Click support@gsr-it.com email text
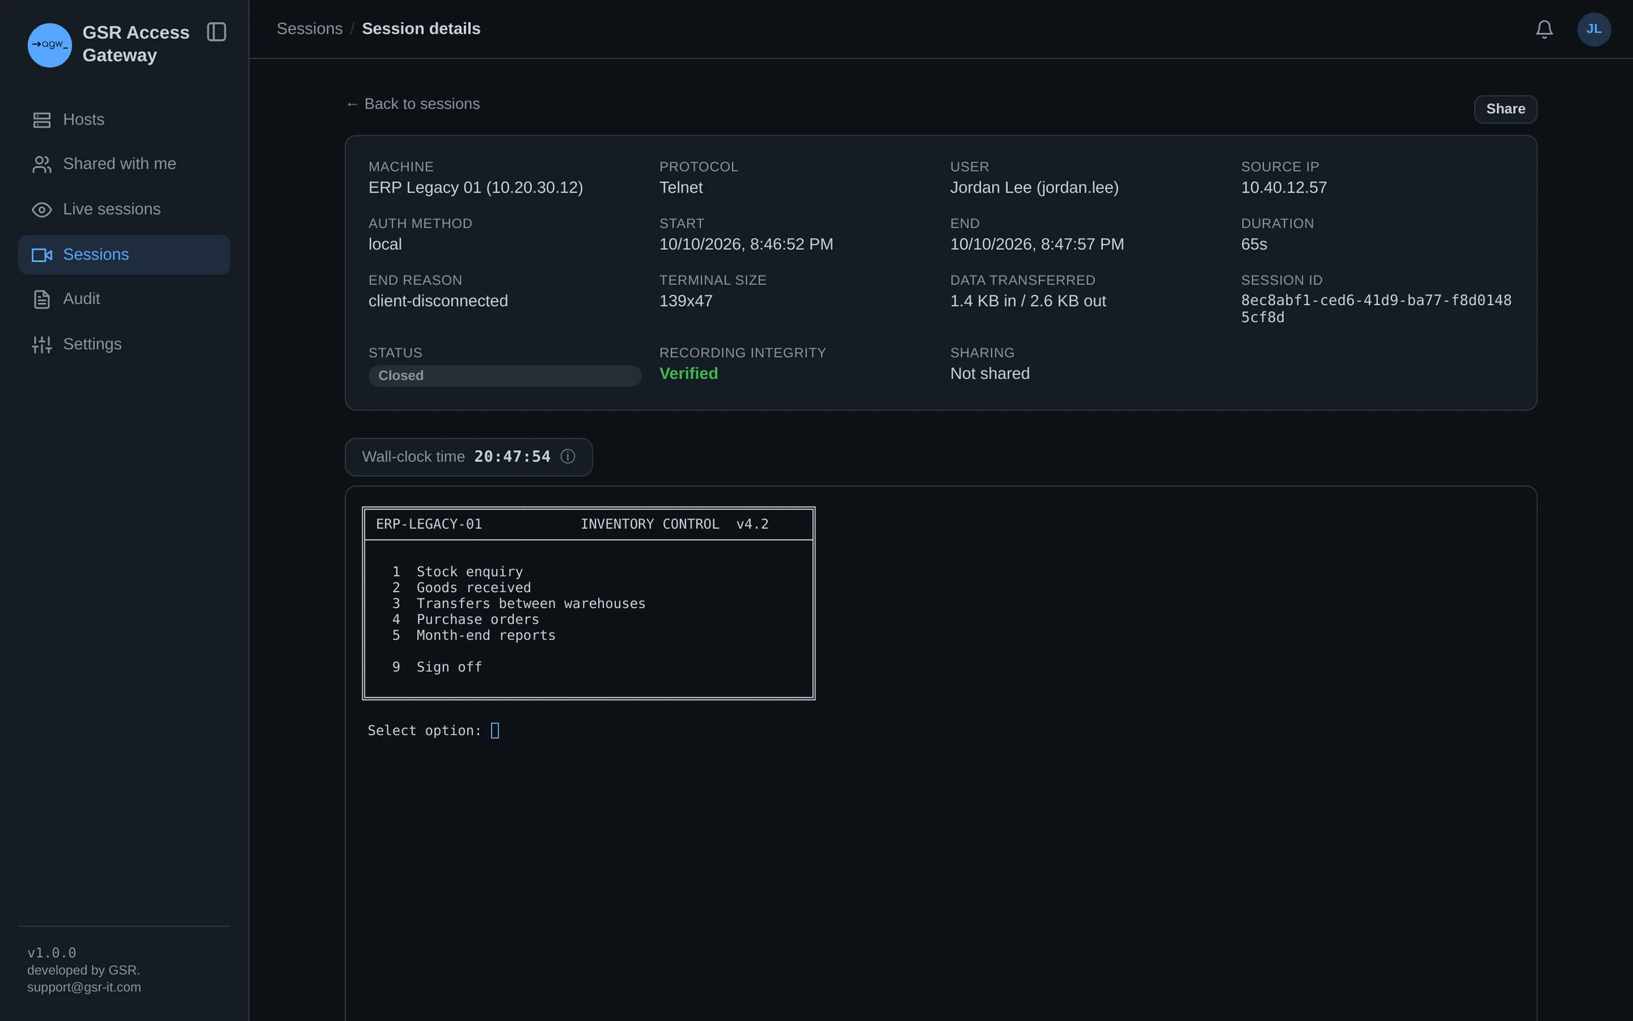 pos(84,987)
